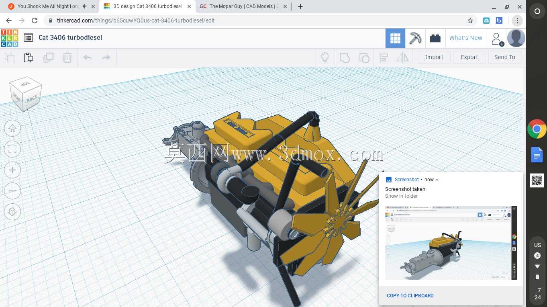Switch to orthographic view cube icon
Viewport: 547px width, 307px height.
point(12,212)
